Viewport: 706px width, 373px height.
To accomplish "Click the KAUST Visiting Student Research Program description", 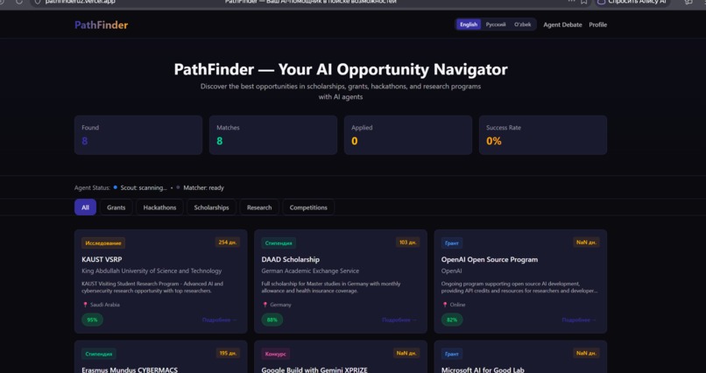I will click(x=152, y=287).
